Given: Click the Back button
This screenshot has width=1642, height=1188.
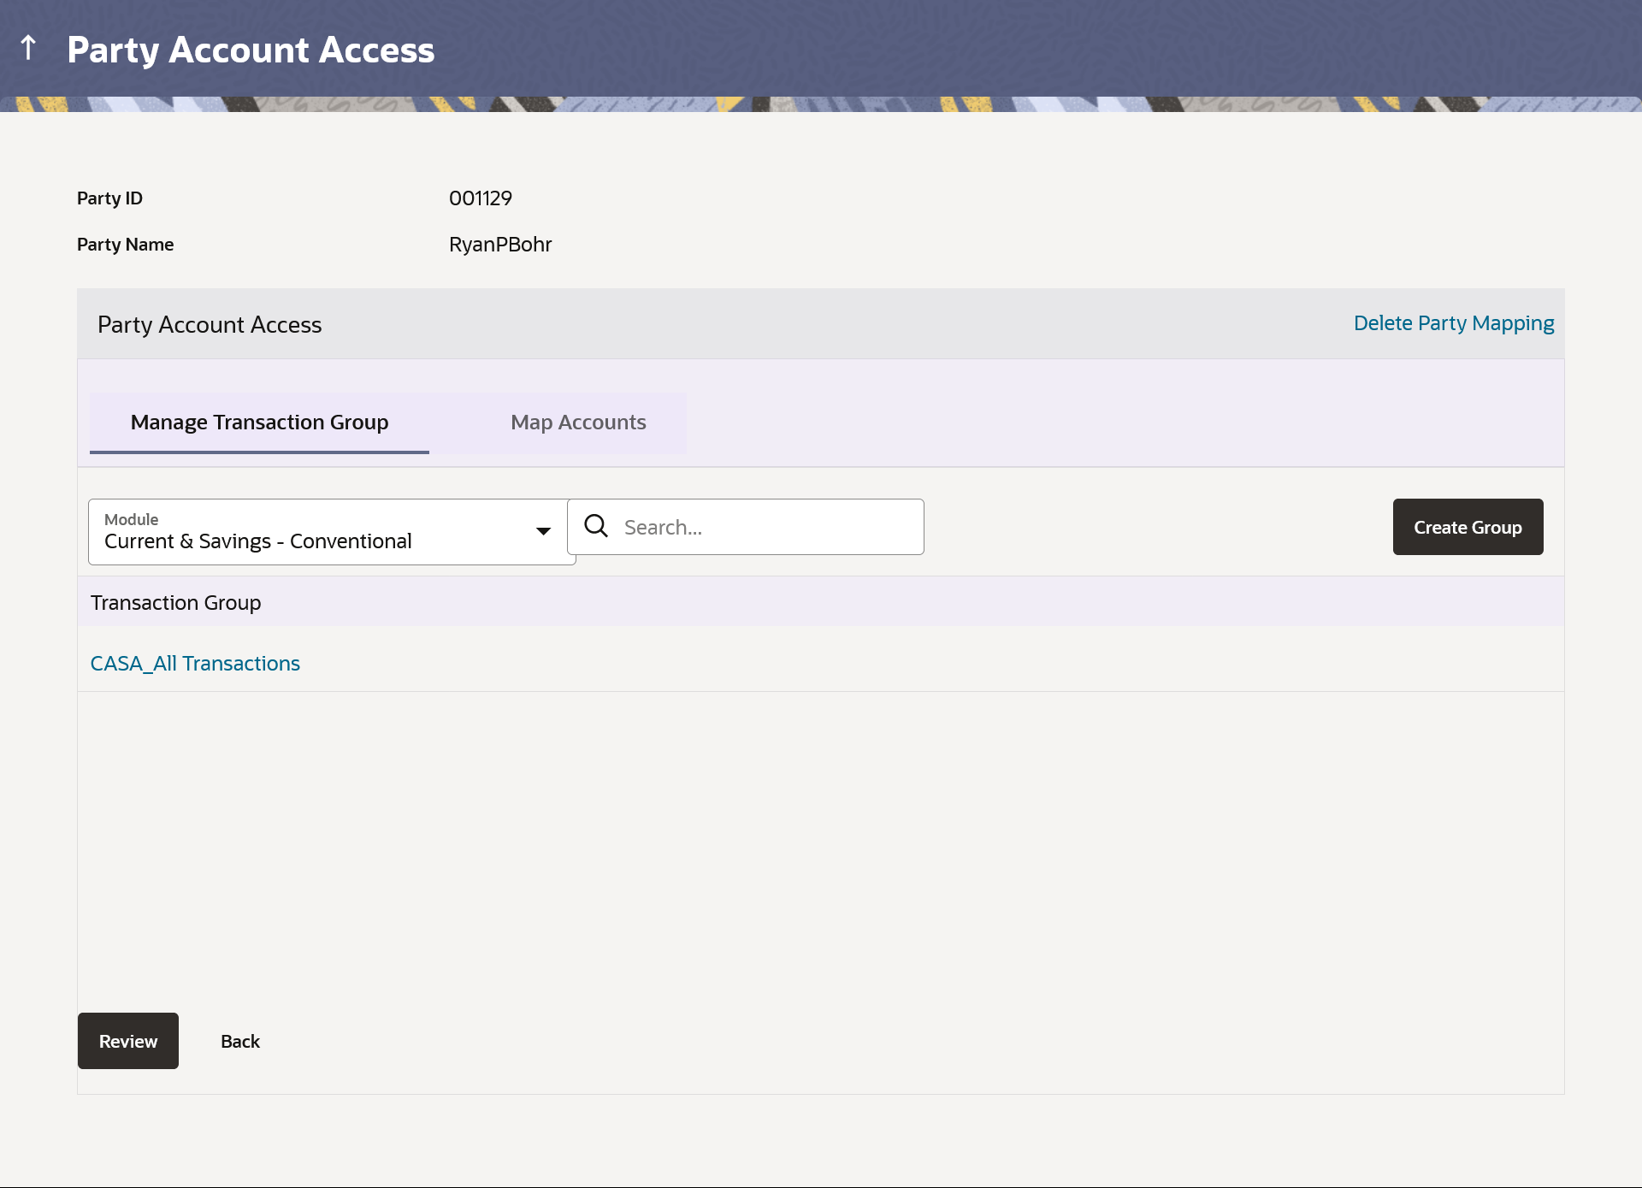Looking at the screenshot, I should [x=240, y=1041].
